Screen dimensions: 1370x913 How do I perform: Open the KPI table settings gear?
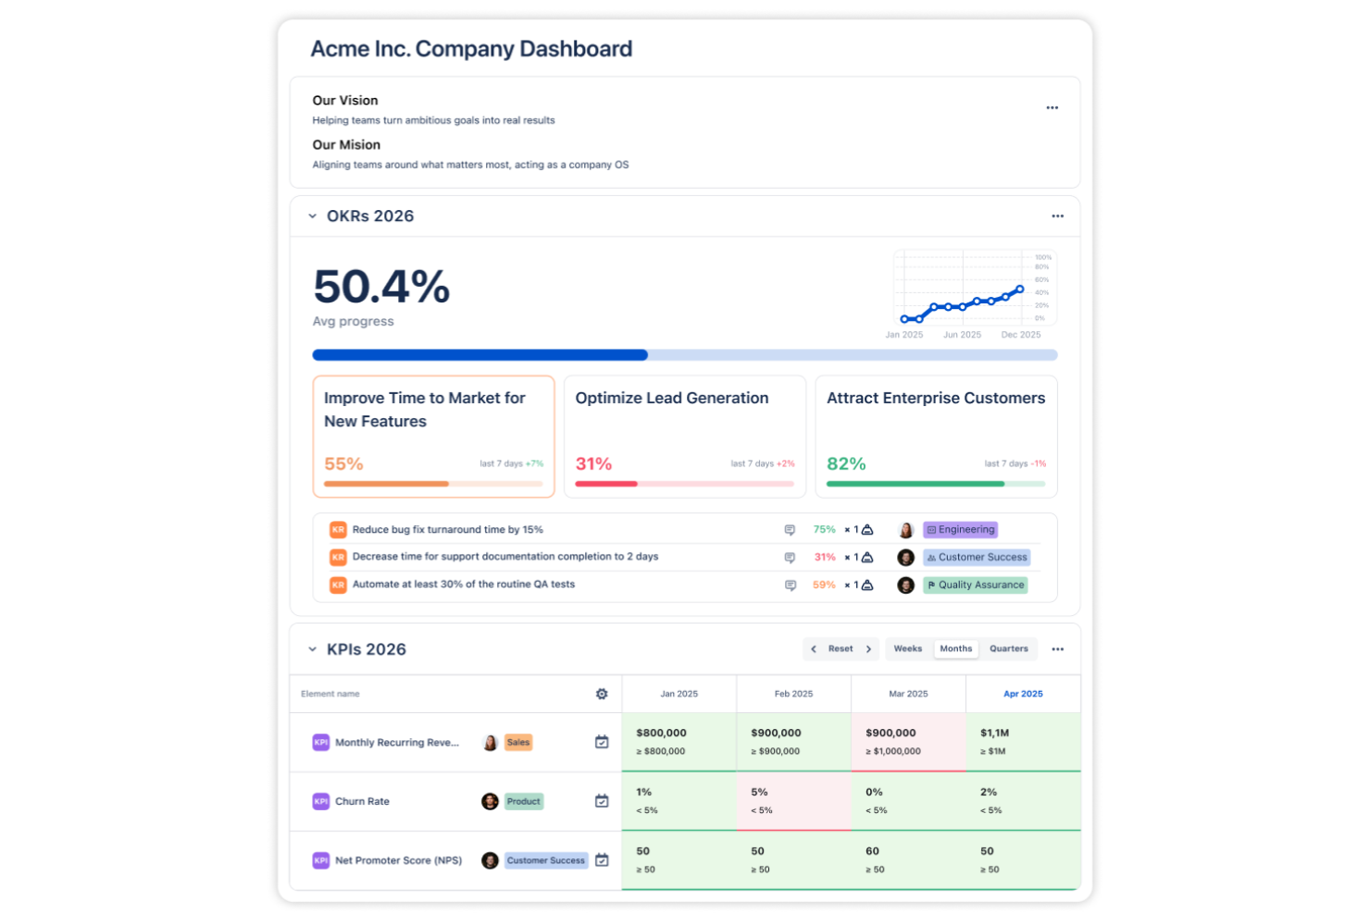click(602, 694)
